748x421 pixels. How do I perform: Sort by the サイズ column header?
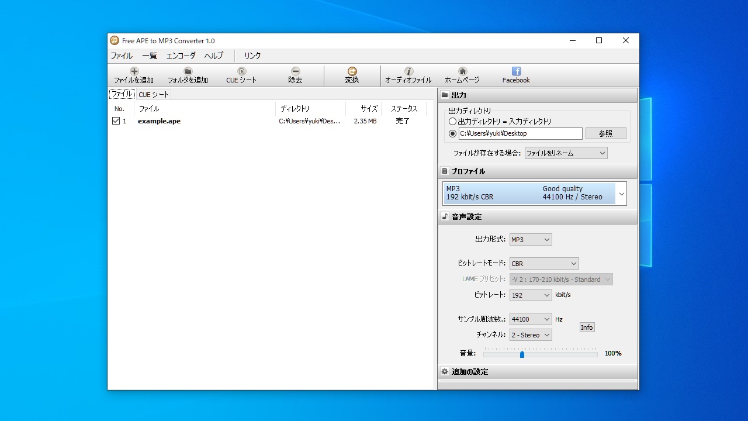click(x=363, y=109)
